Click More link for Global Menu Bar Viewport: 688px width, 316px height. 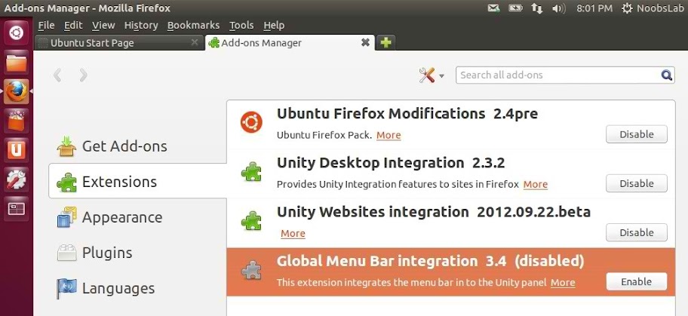[563, 283]
